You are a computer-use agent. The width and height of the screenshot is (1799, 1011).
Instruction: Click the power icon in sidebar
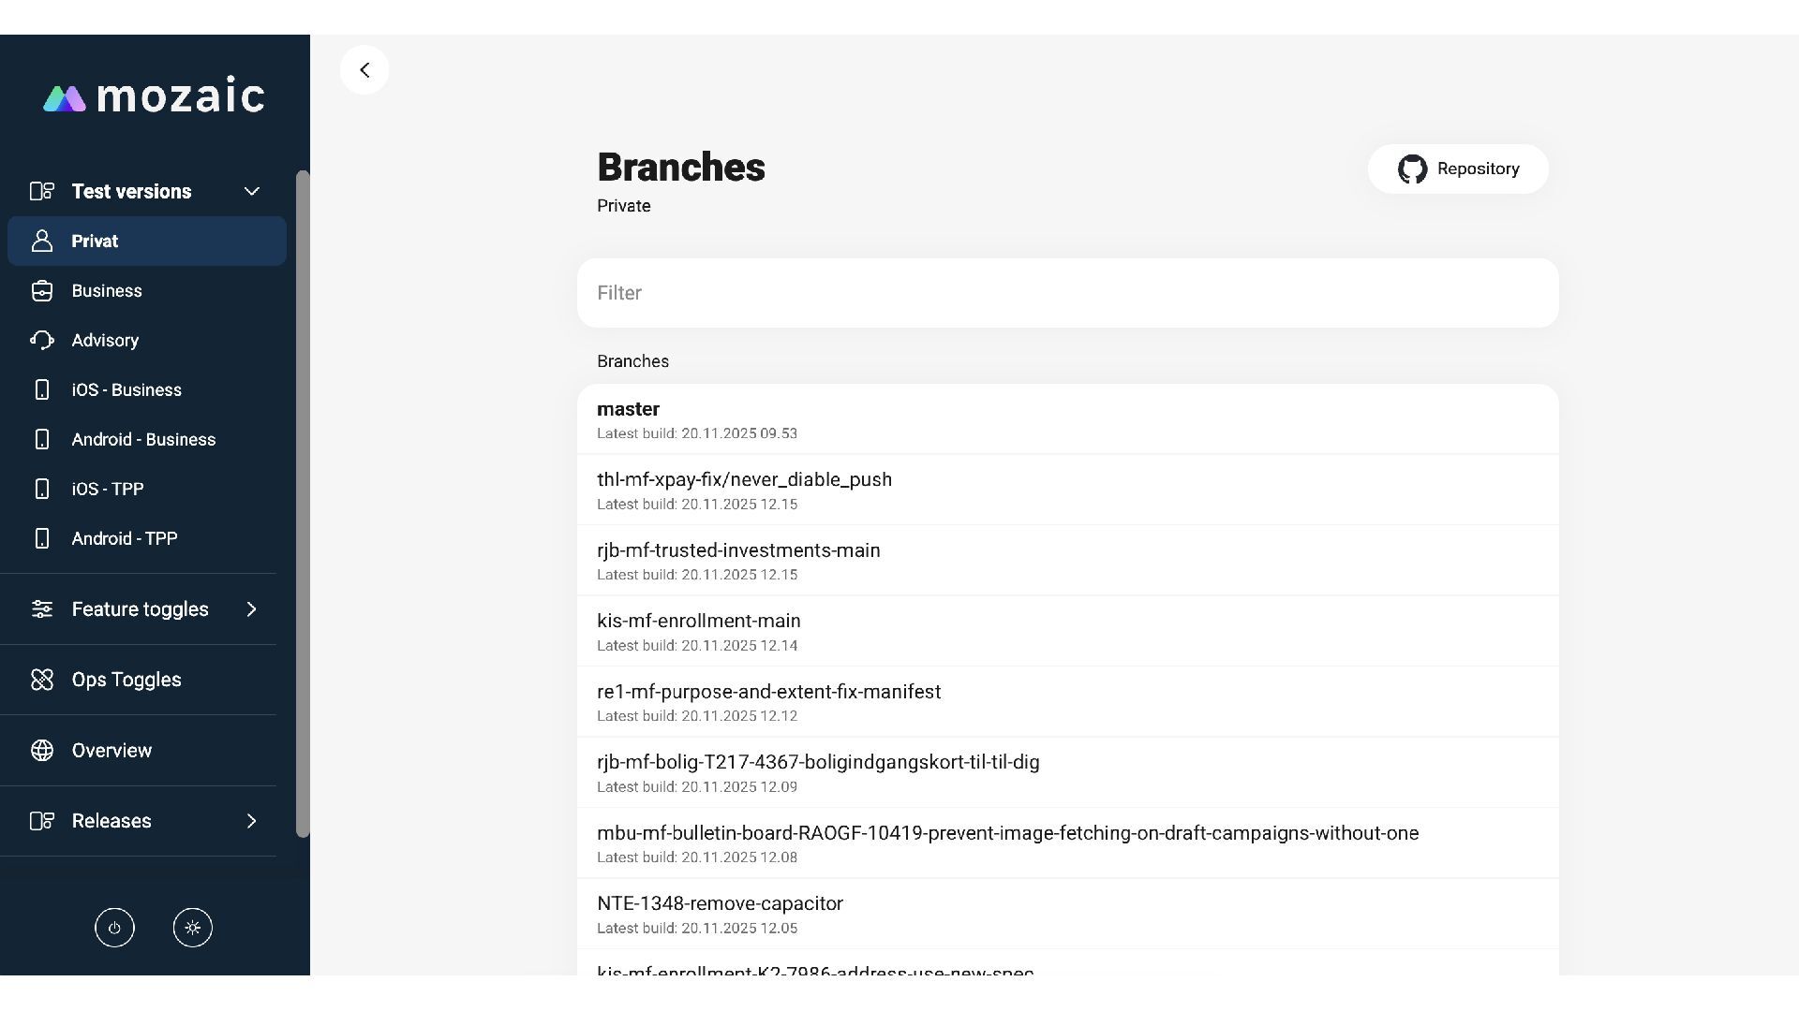coord(114,928)
